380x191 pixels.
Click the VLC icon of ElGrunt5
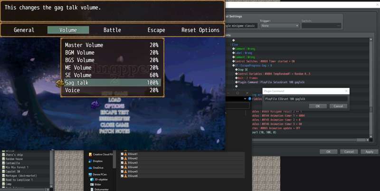point(125,172)
